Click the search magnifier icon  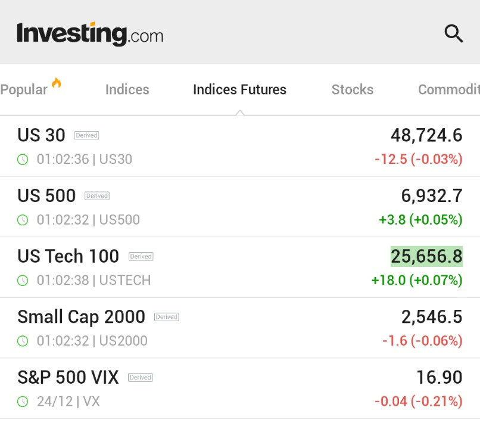tap(453, 34)
